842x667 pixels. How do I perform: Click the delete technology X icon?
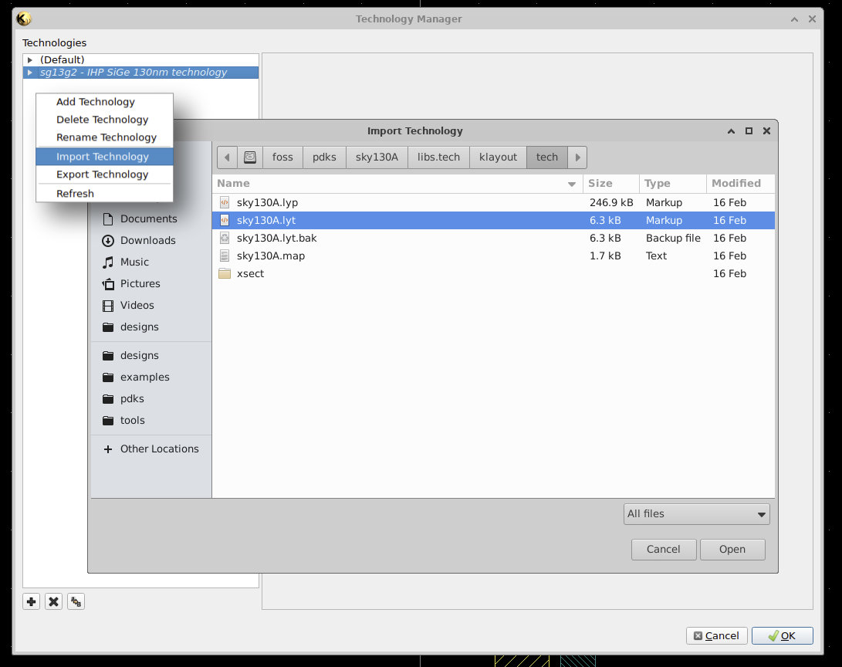tap(53, 601)
